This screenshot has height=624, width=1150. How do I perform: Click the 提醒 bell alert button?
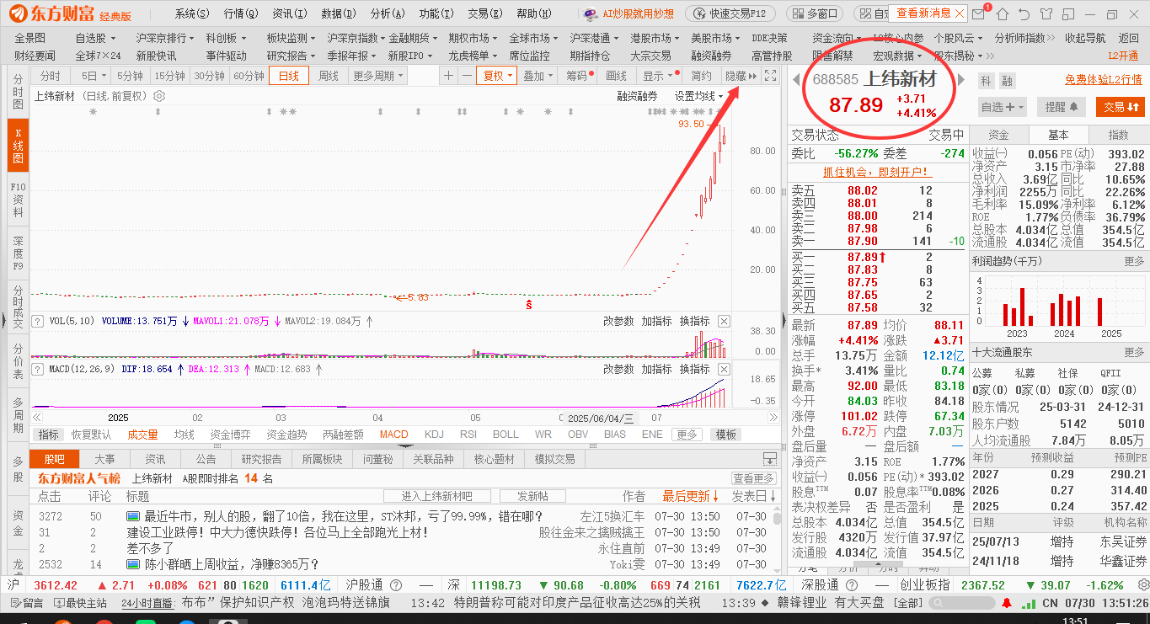click(1062, 107)
